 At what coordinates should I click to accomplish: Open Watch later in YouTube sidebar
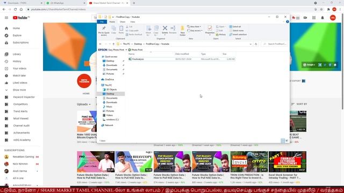(19, 76)
